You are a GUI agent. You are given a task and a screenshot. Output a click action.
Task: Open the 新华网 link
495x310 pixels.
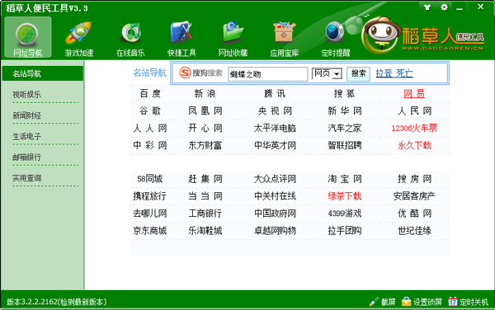click(344, 111)
